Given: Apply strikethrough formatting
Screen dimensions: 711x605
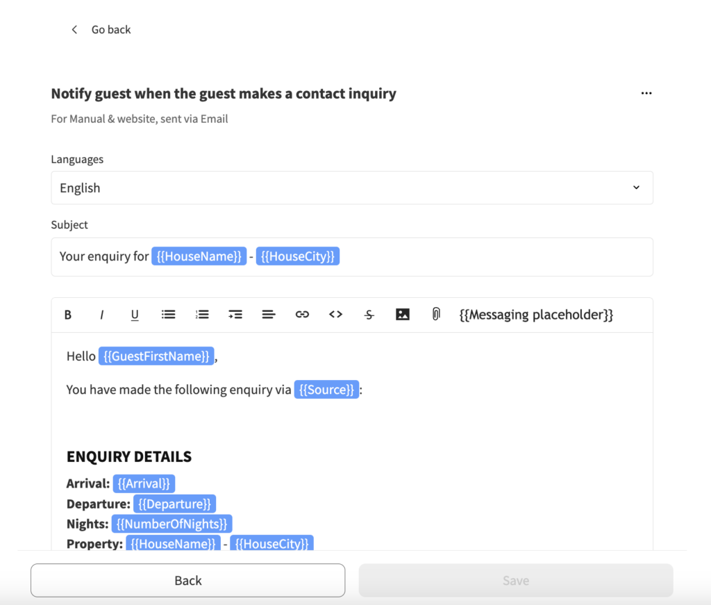Looking at the screenshot, I should click(x=369, y=315).
